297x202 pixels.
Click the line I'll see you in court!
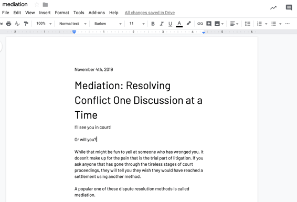(x=93, y=127)
